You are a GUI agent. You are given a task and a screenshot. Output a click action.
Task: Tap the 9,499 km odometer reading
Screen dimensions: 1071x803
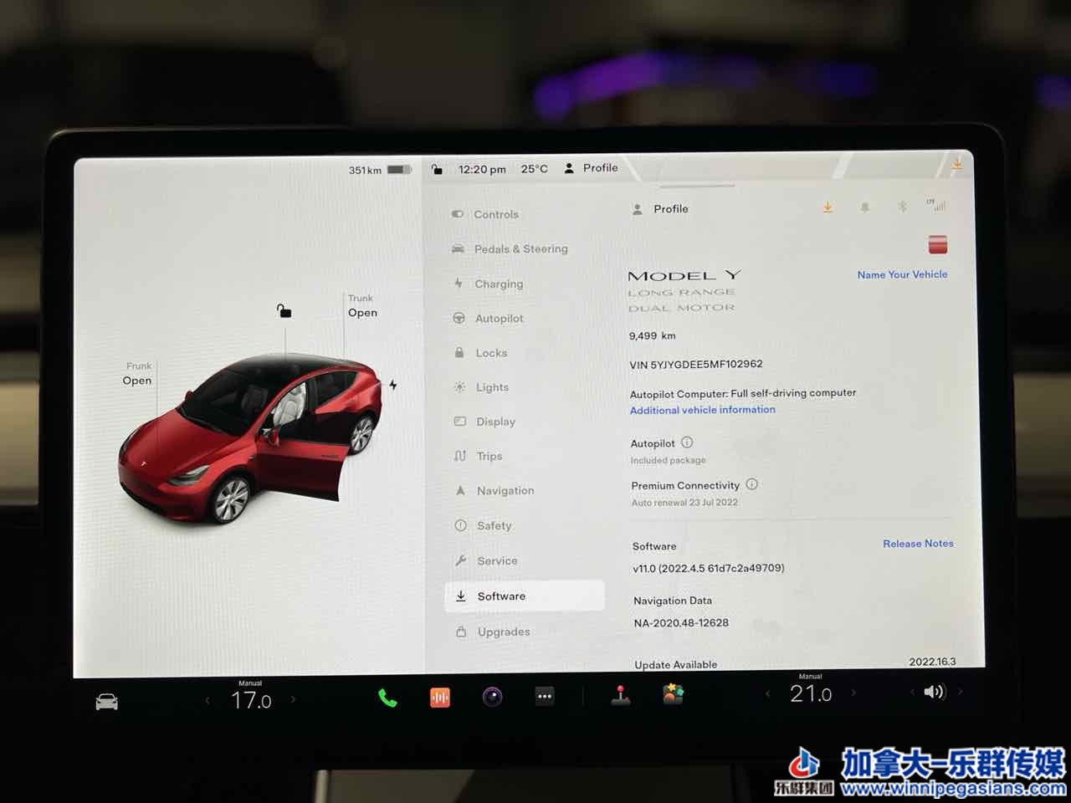(652, 335)
